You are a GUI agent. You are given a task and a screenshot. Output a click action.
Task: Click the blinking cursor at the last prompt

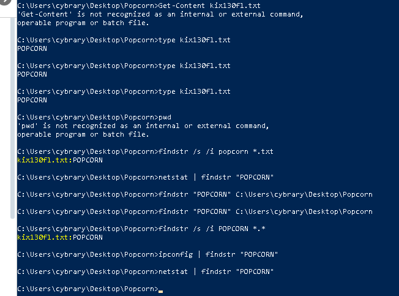(x=160, y=289)
